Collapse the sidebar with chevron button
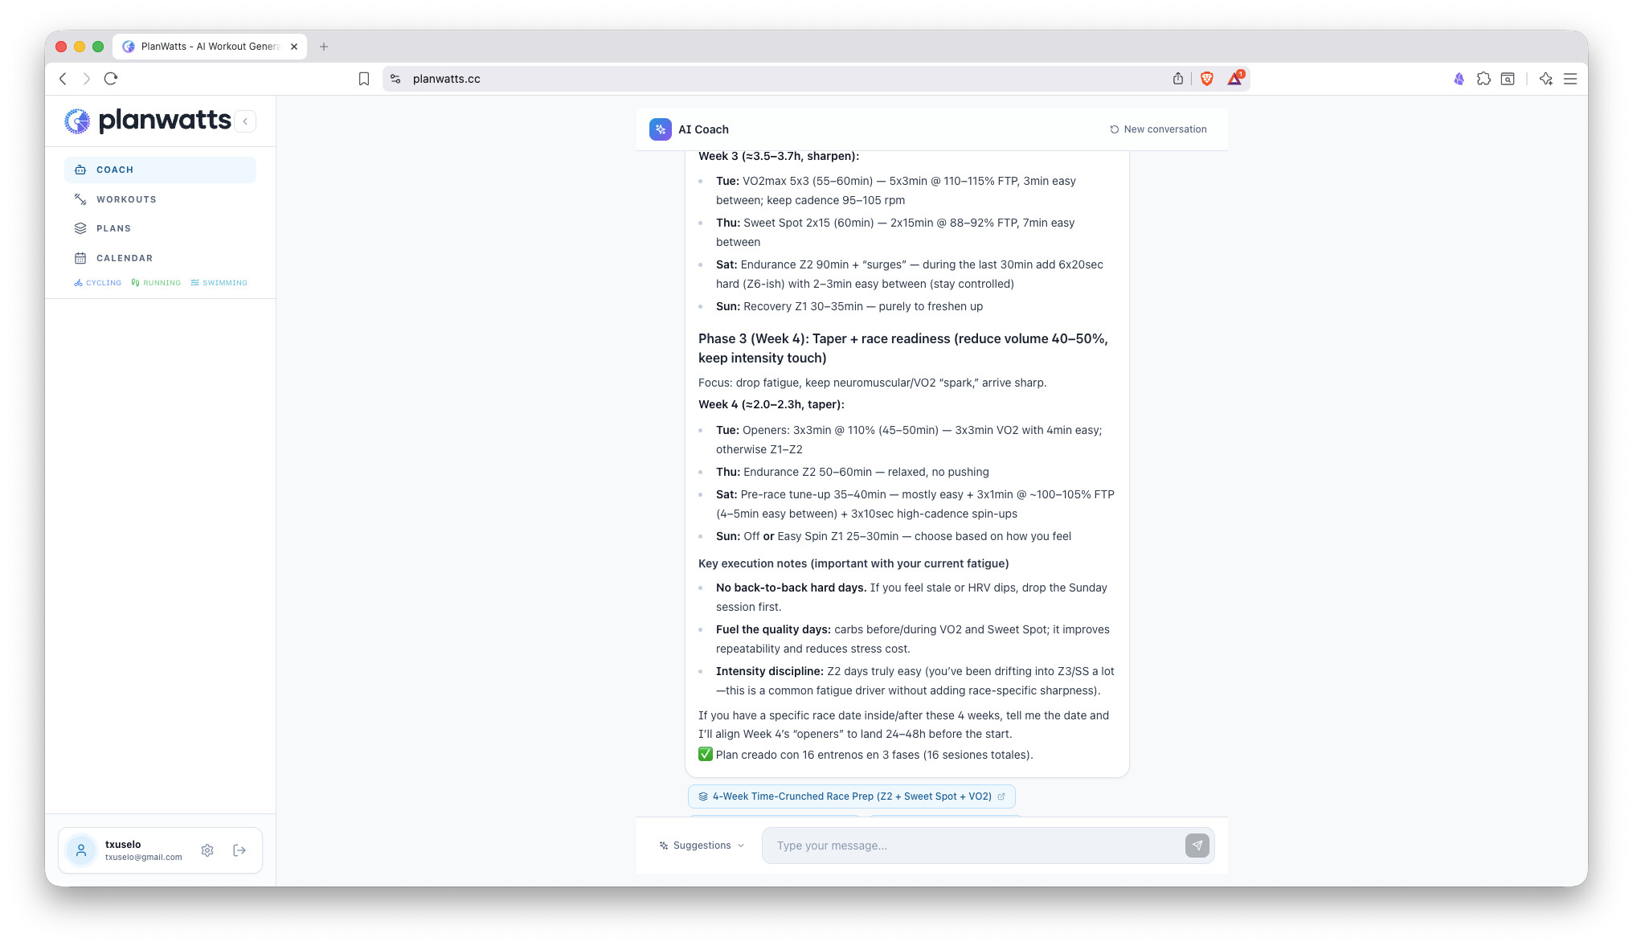 click(x=246, y=121)
